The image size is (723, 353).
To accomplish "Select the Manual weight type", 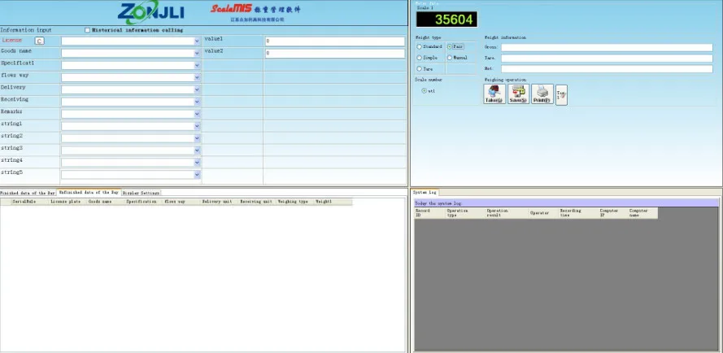I will (x=450, y=58).
